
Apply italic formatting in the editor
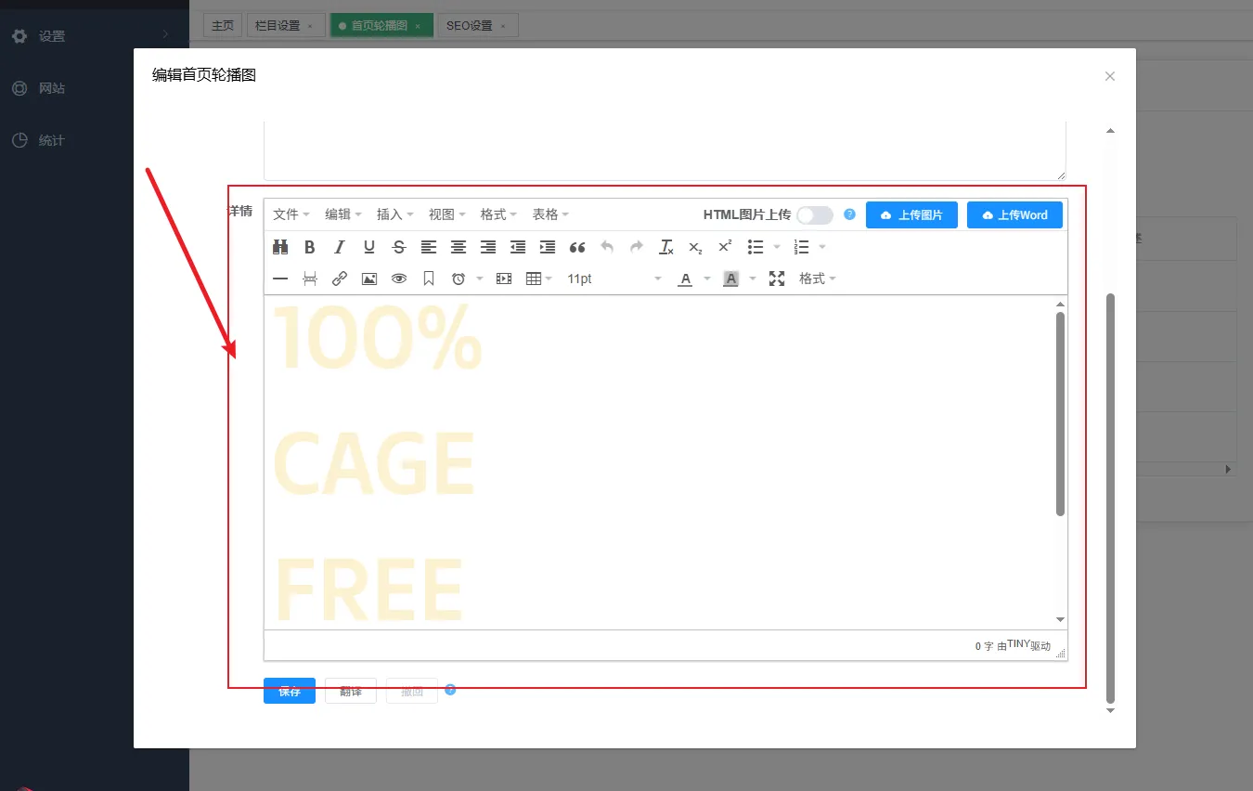point(340,247)
